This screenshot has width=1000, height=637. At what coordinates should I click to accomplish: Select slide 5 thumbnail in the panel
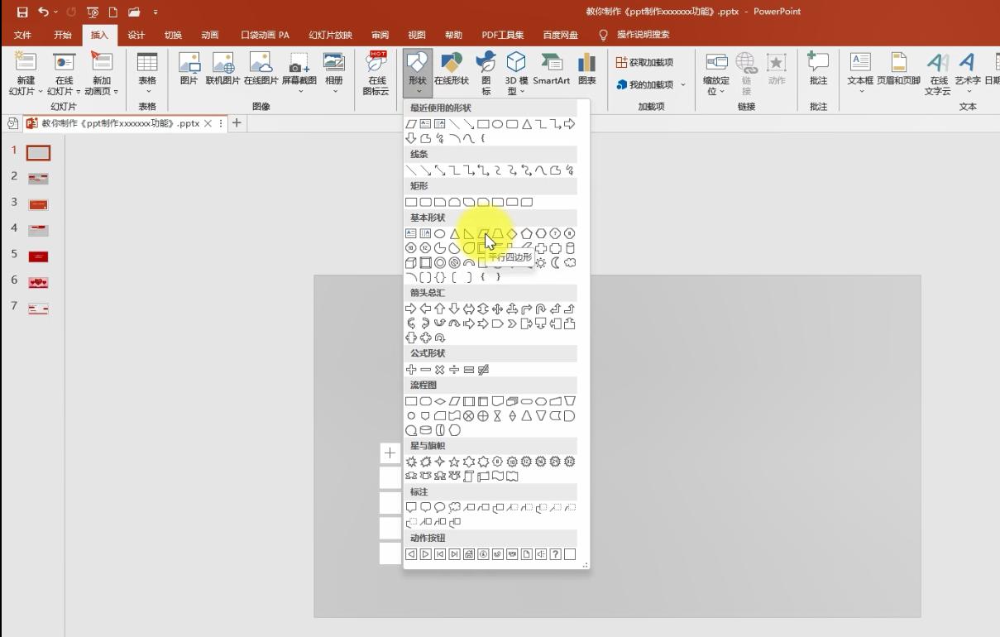(x=38, y=256)
